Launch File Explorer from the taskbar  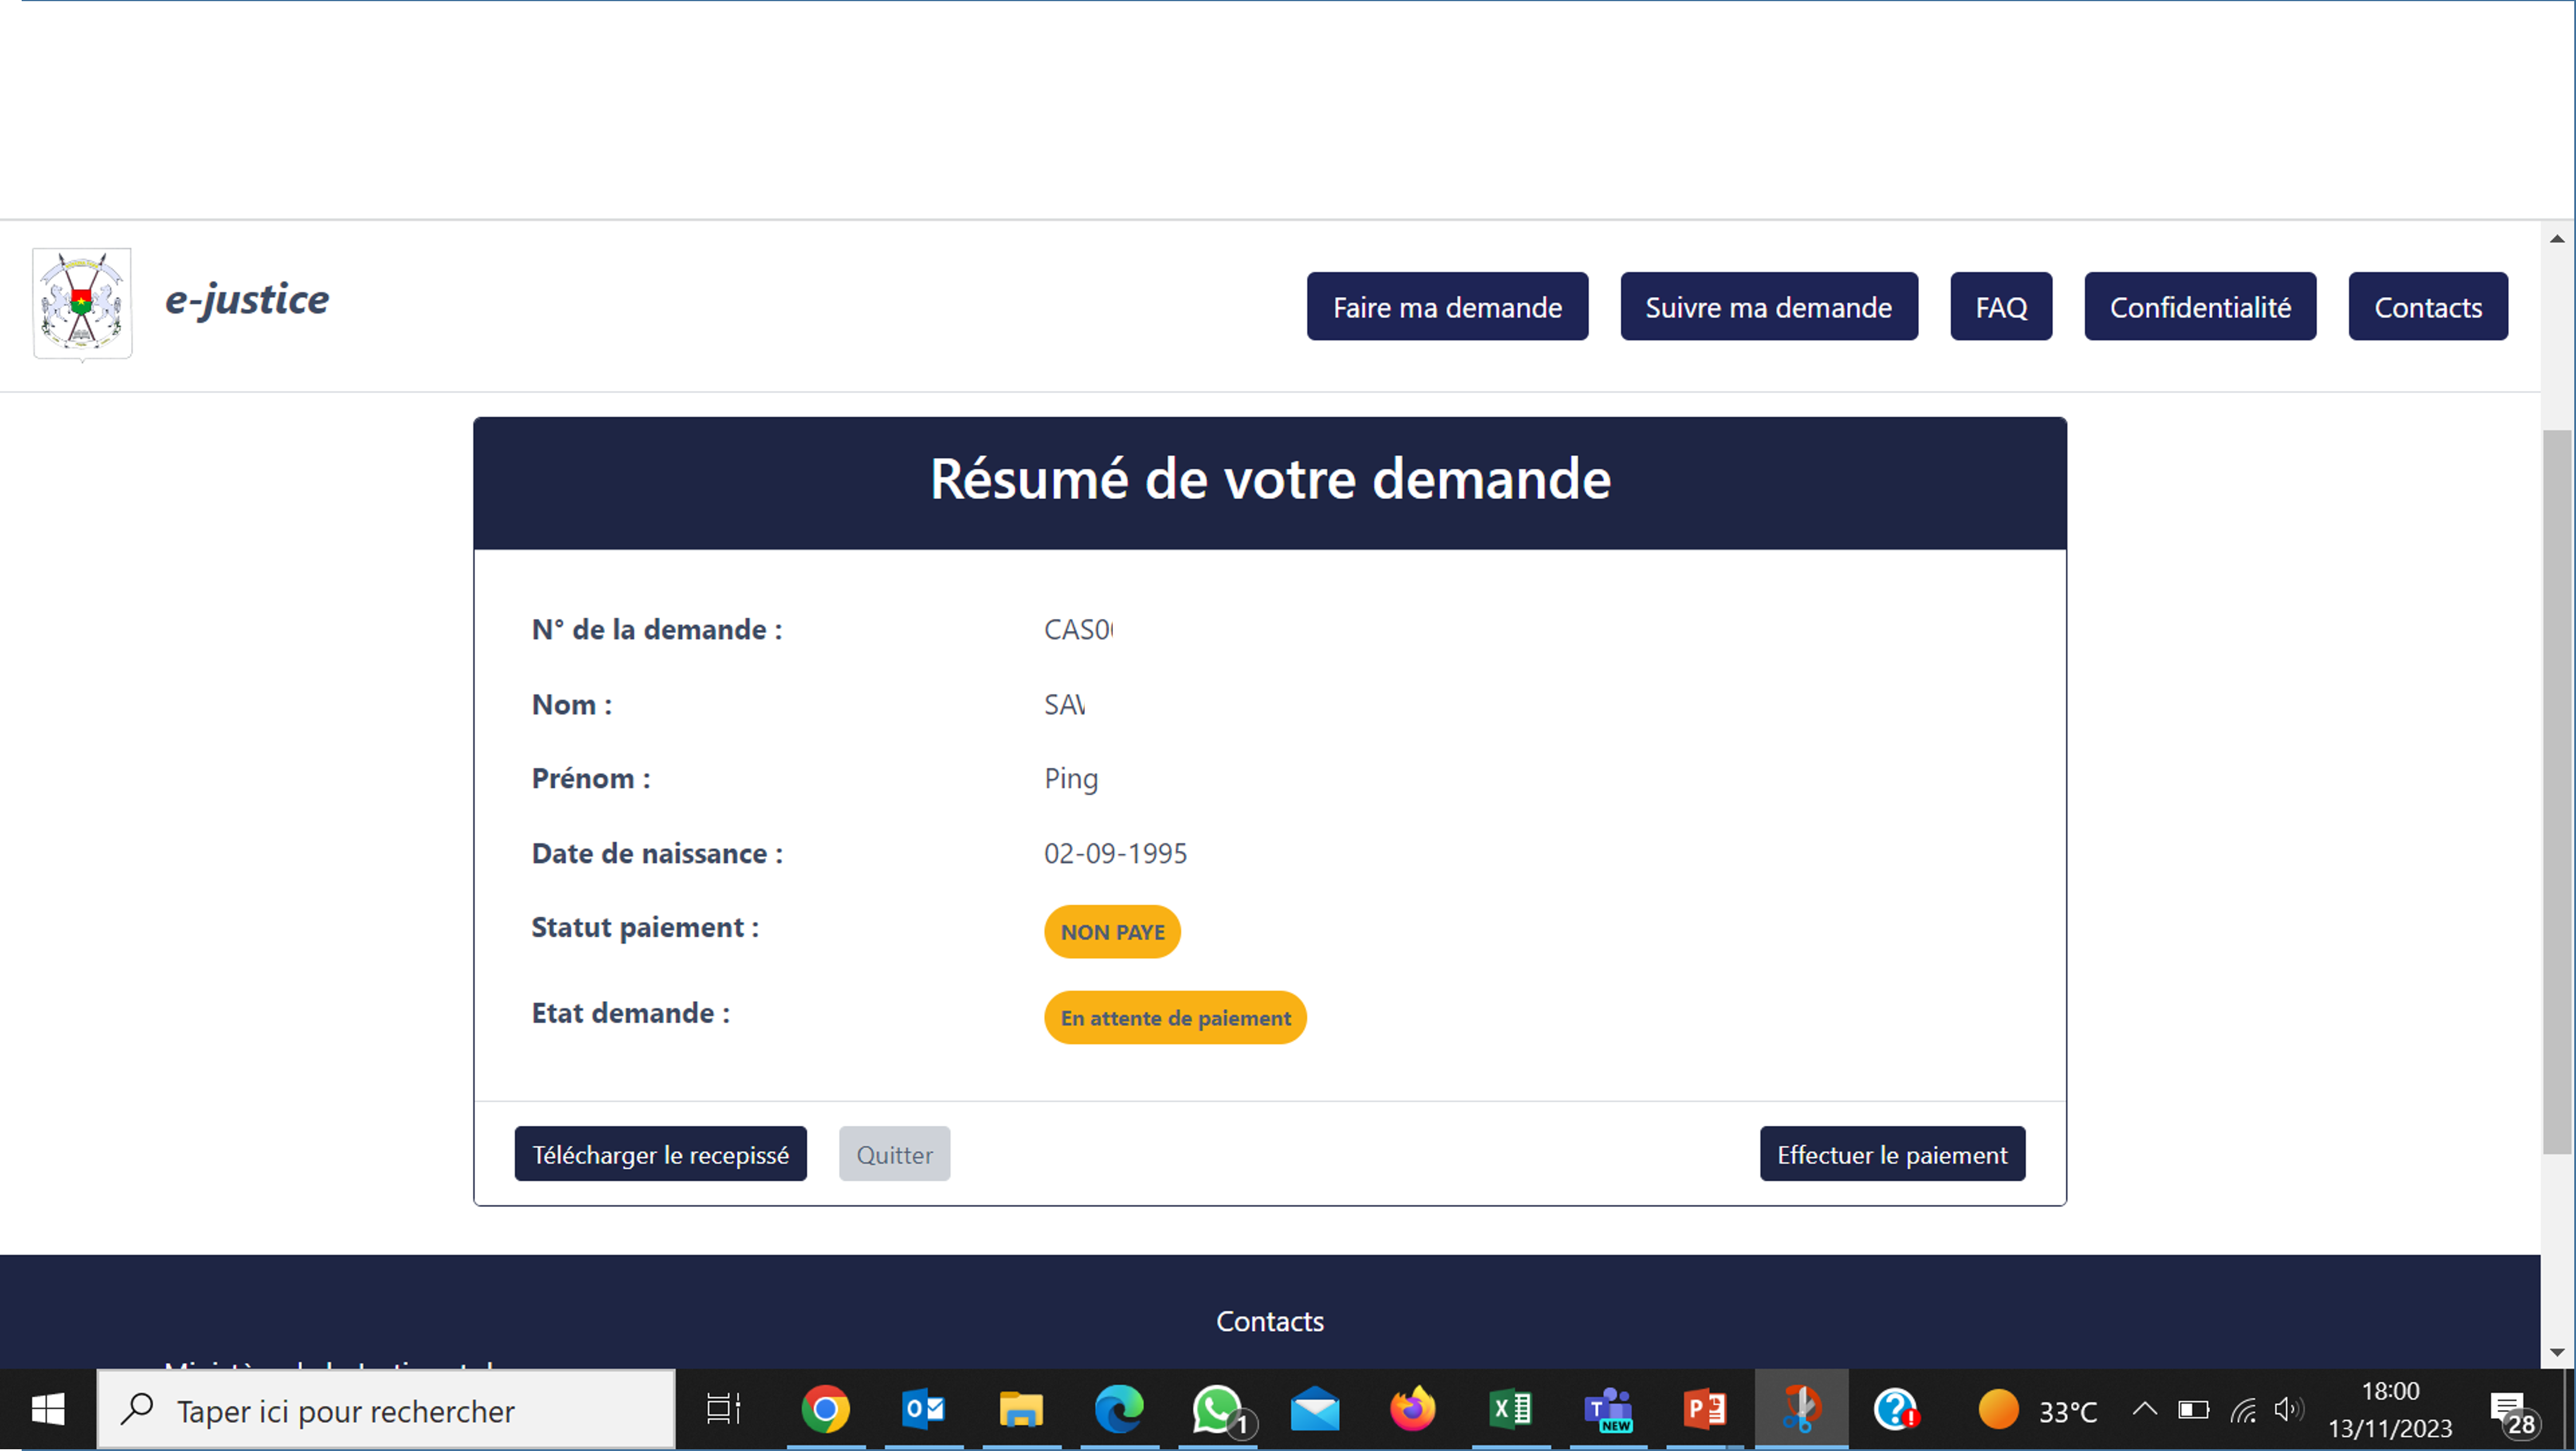tap(1021, 1410)
